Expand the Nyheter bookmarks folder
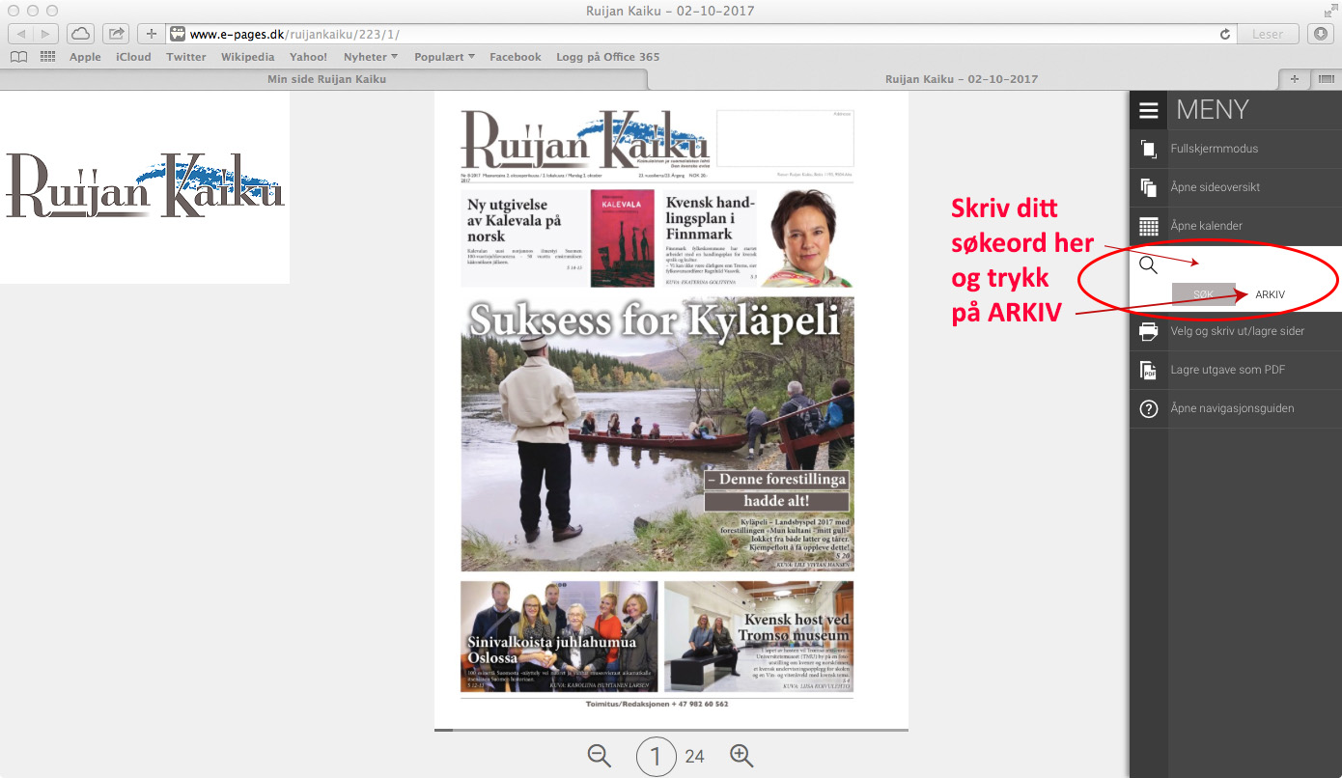The width and height of the screenshot is (1342, 778). (371, 57)
